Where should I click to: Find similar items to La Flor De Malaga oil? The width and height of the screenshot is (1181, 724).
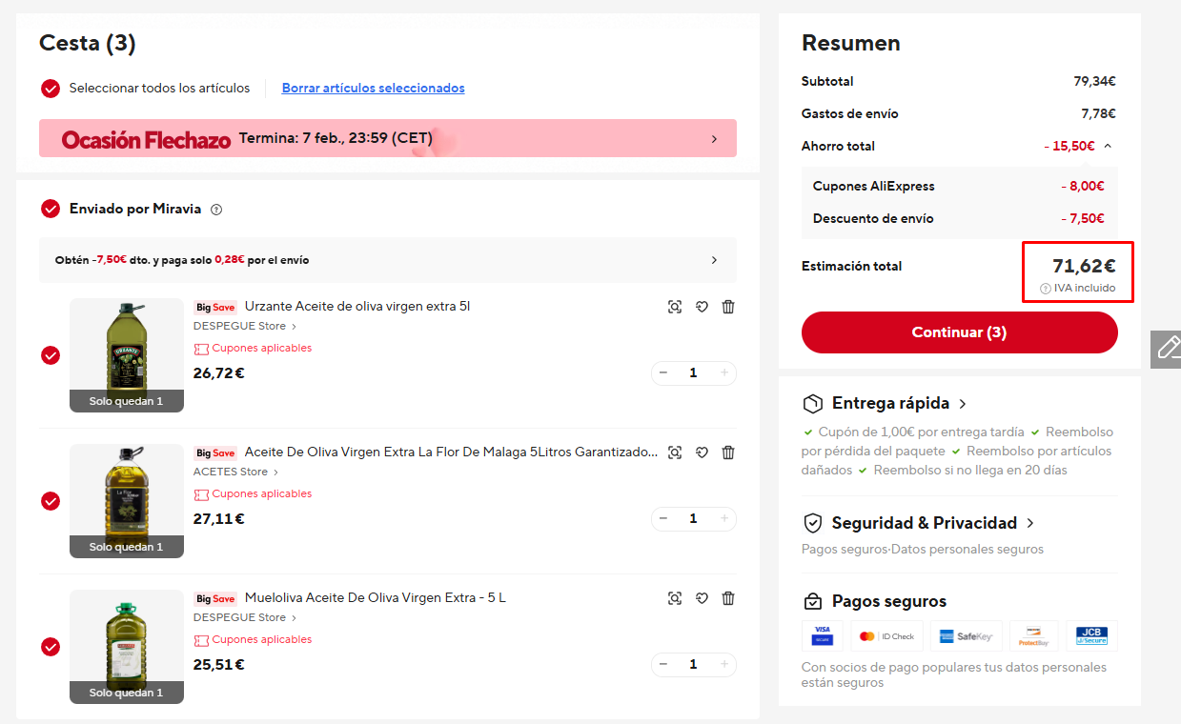tap(675, 452)
